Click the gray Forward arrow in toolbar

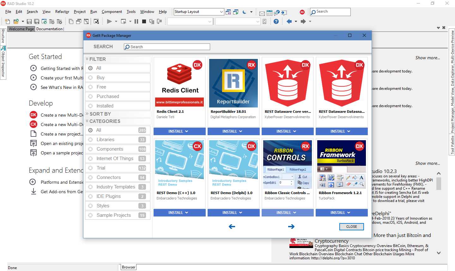click(x=303, y=21)
